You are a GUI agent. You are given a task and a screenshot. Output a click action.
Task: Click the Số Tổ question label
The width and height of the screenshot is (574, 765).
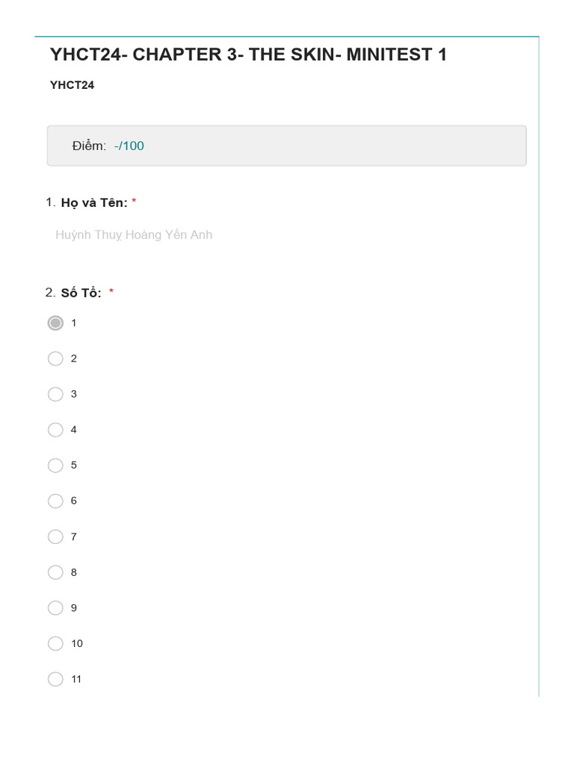point(81,293)
